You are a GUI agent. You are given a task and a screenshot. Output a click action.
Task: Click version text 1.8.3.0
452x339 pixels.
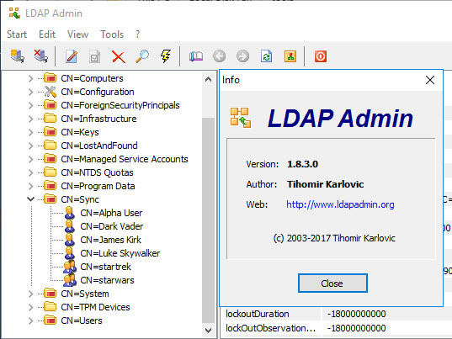pyautogui.click(x=302, y=164)
